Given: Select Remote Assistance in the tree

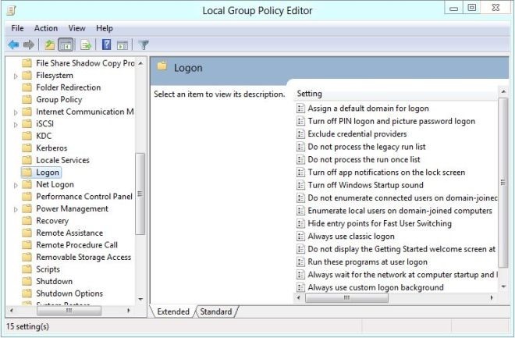Looking at the screenshot, I should (x=69, y=233).
